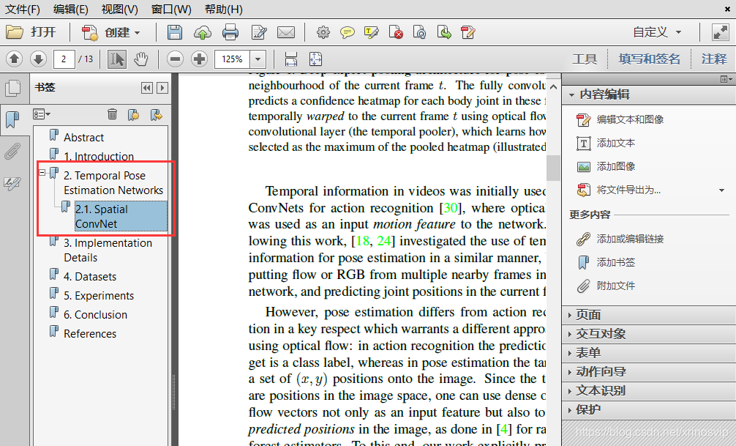This screenshot has width=736, height=446.
Task: Click the Open folder icon
Action: click(x=15, y=32)
